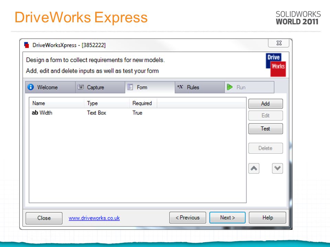Click the Edit button
The image size is (330, 247).
click(x=266, y=116)
